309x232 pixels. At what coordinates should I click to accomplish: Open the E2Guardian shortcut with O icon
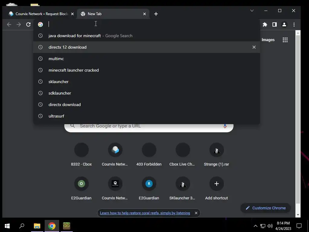(81, 189)
